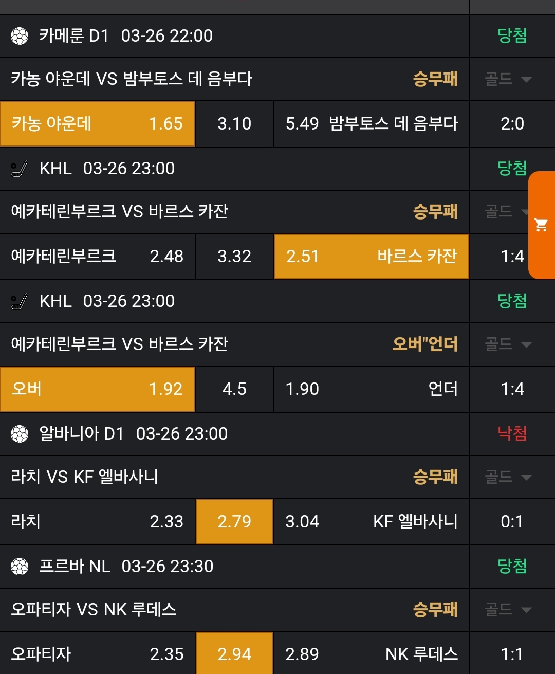555x674 pixels.
Task: Click the soccer ball icon beside 프르바 NL
Action: click(x=20, y=567)
